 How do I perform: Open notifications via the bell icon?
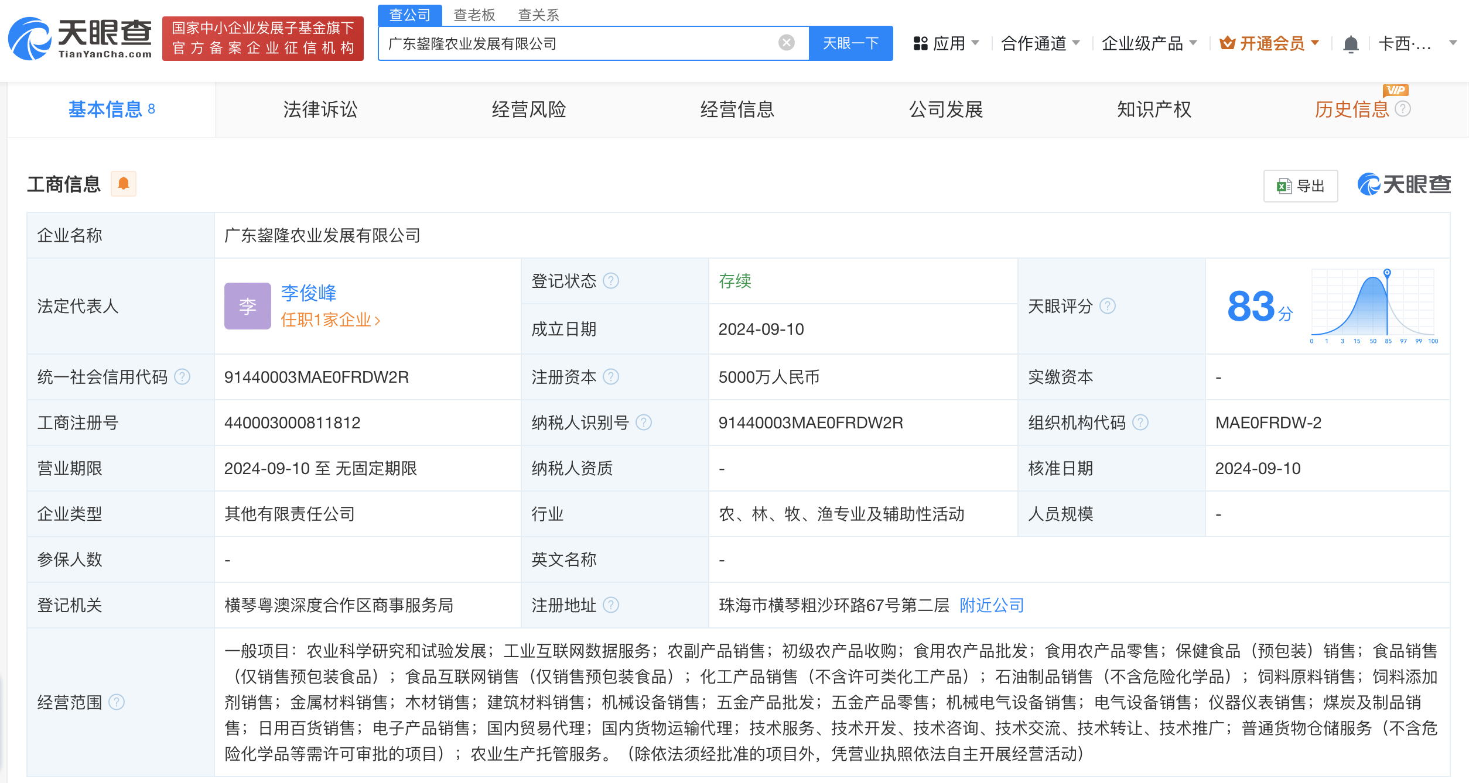(x=1350, y=42)
